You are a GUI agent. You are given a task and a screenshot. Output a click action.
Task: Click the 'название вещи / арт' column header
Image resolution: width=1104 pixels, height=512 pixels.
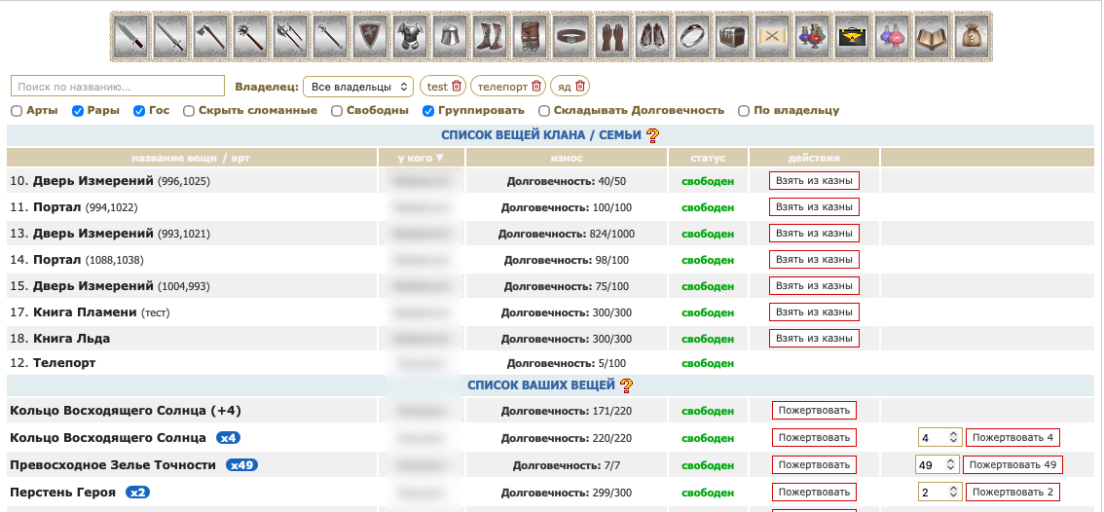coord(192,158)
